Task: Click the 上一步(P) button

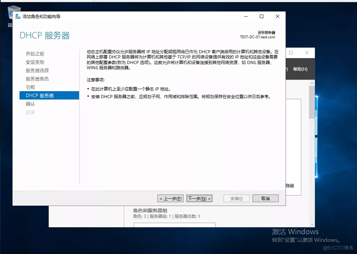Action: tap(170, 199)
